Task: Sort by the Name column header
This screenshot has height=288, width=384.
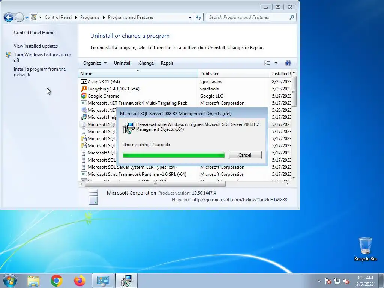Action: pyautogui.click(x=138, y=73)
